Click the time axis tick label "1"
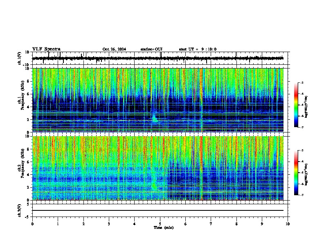 pyautogui.click(x=58, y=224)
